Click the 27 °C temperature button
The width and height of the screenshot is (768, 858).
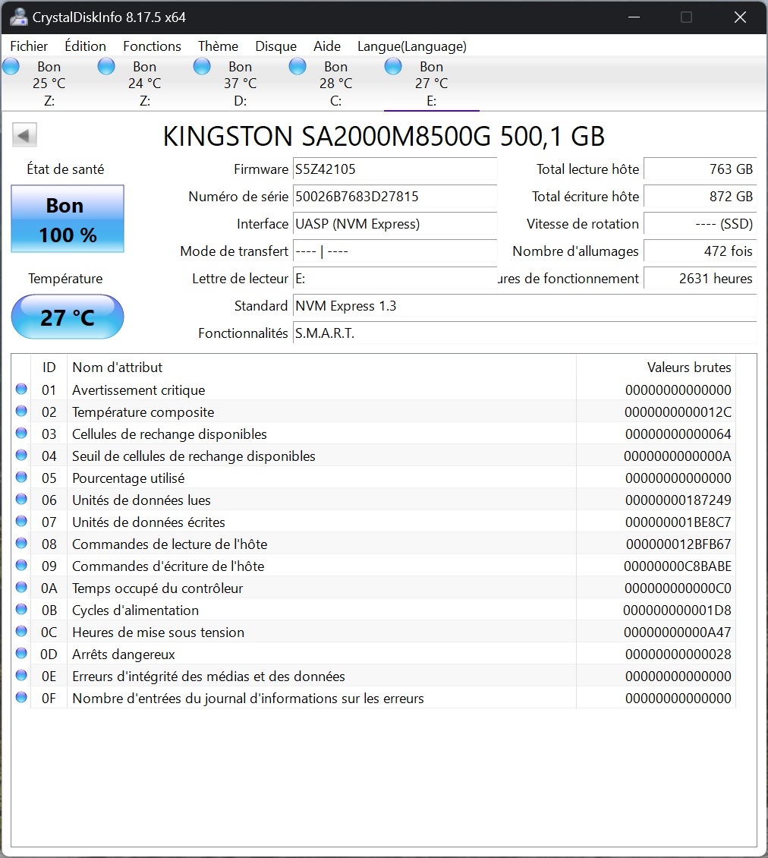[x=68, y=317]
